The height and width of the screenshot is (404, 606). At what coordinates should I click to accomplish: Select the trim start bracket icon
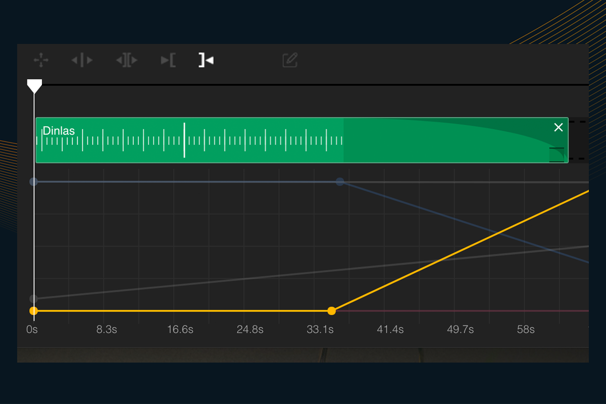click(x=168, y=61)
